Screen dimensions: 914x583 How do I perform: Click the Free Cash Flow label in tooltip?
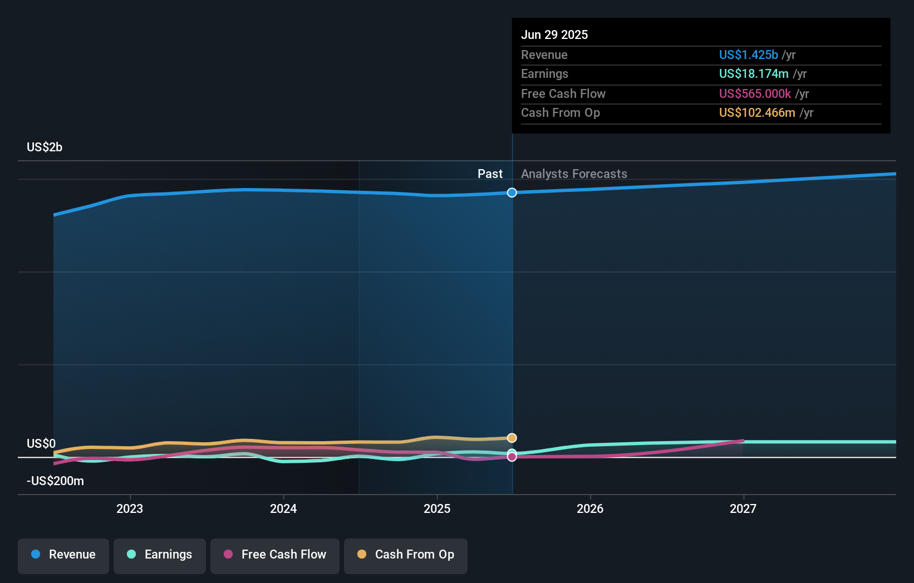[563, 93]
